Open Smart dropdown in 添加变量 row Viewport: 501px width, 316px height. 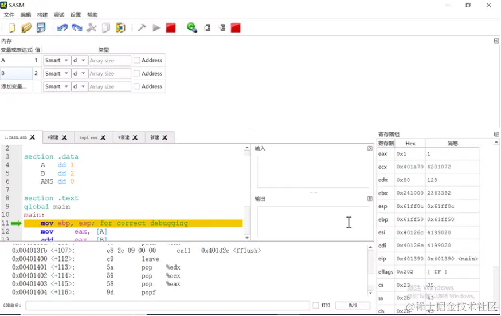pos(57,86)
